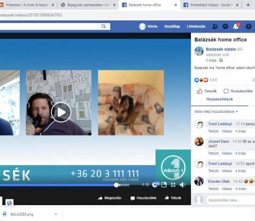
Task: Open video quality settings gear
Action: click(154, 185)
